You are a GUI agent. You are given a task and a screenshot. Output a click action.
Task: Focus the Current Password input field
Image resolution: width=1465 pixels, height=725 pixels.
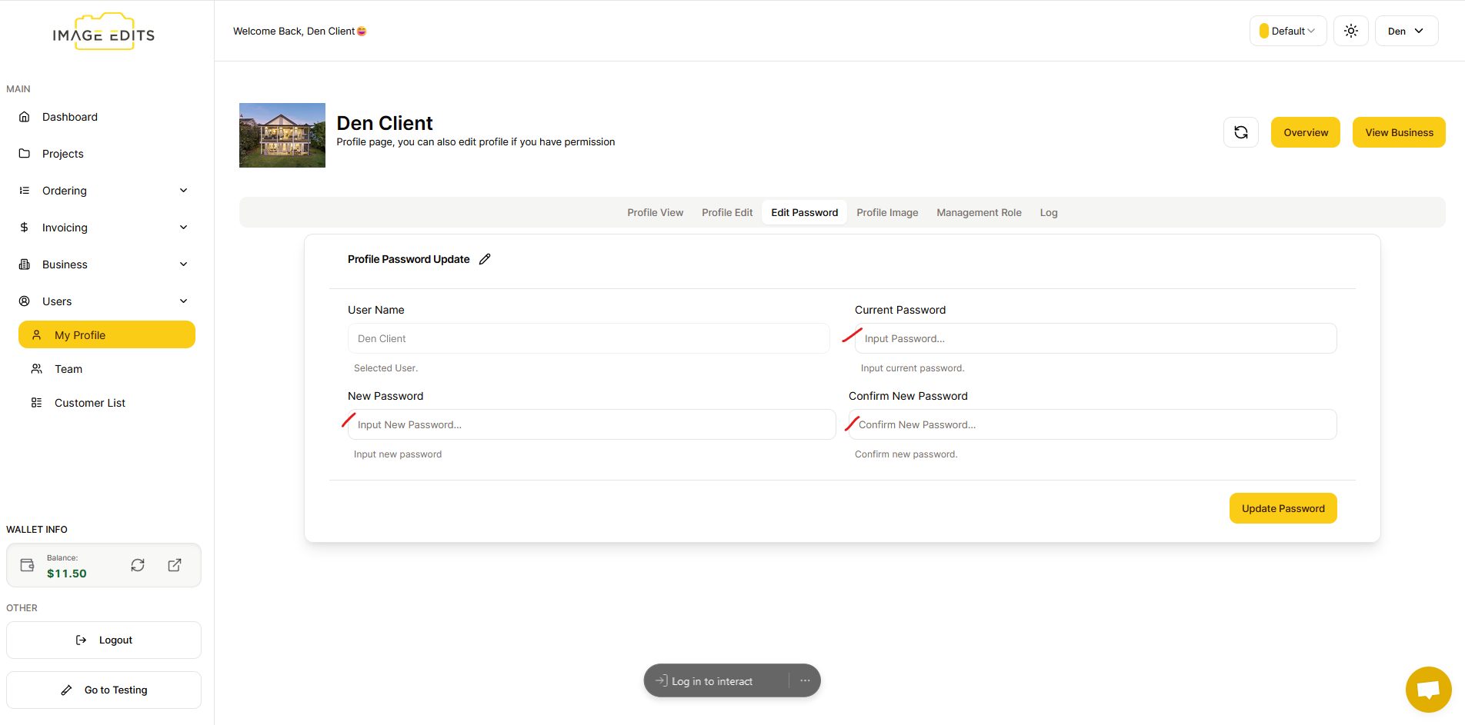point(1095,338)
